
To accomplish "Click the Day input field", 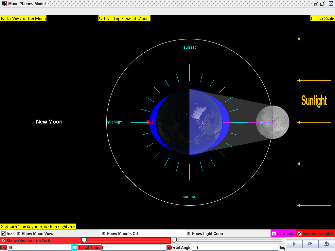I will (39, 248).
